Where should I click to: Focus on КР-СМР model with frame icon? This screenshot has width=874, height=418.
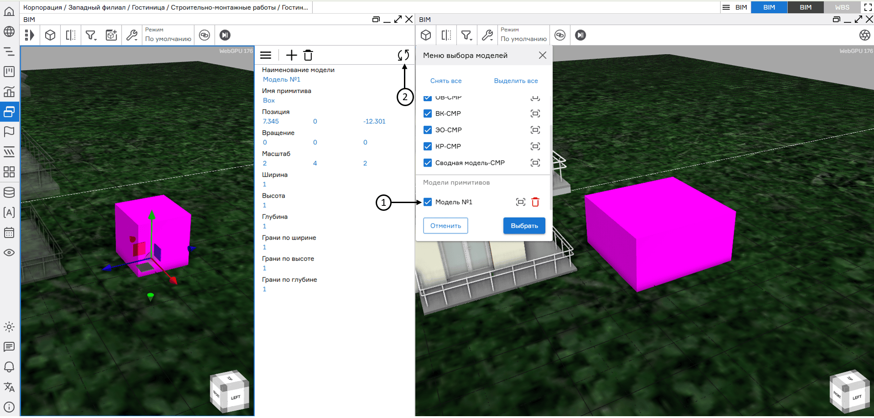[x=535, y=147]
